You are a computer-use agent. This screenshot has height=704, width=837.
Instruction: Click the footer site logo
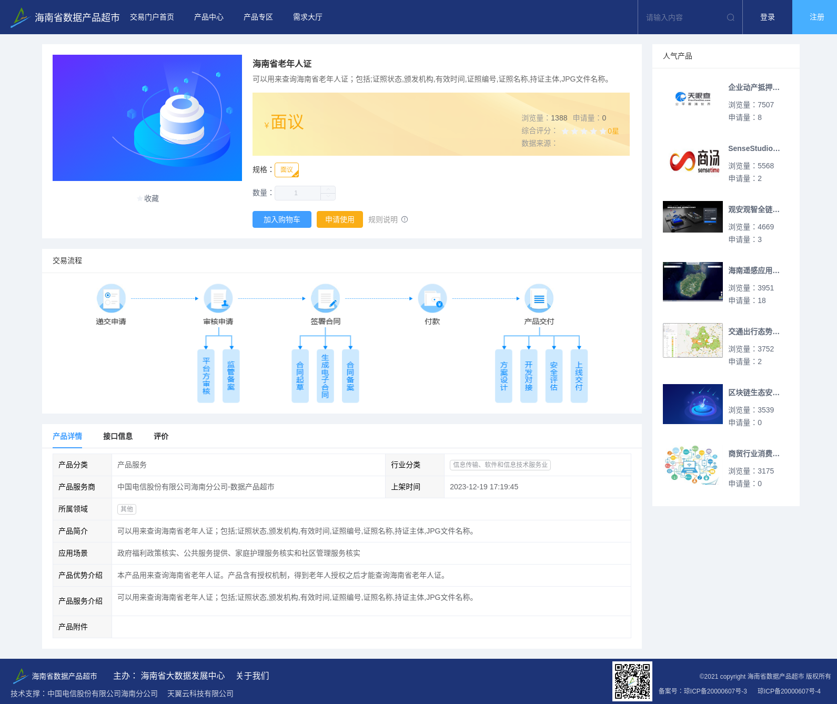point(20,676)
